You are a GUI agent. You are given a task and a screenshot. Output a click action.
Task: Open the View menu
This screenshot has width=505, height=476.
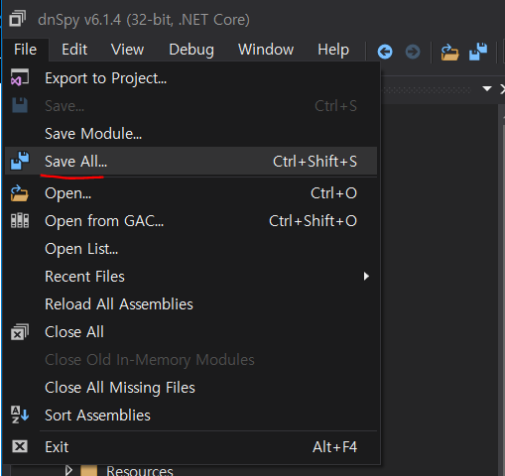click(x=127, y=50)
